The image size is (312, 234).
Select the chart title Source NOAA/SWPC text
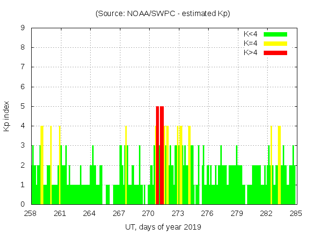click(162, 14)
